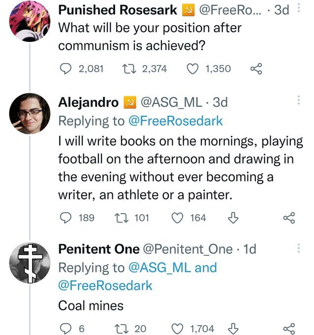This screenshot has width=314, height=335.
Task: Open reply on Alejandro's tweet
Action: pos(65,218)
